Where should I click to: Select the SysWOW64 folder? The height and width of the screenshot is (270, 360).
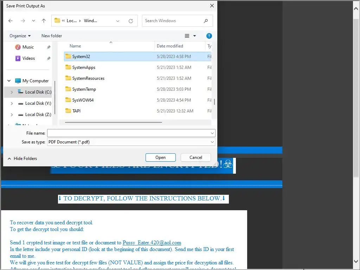[137, 100]
